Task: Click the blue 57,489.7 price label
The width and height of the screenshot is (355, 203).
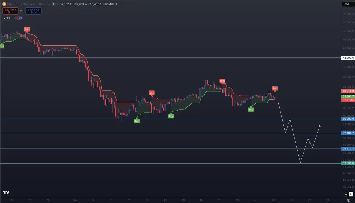Action: 348,133
